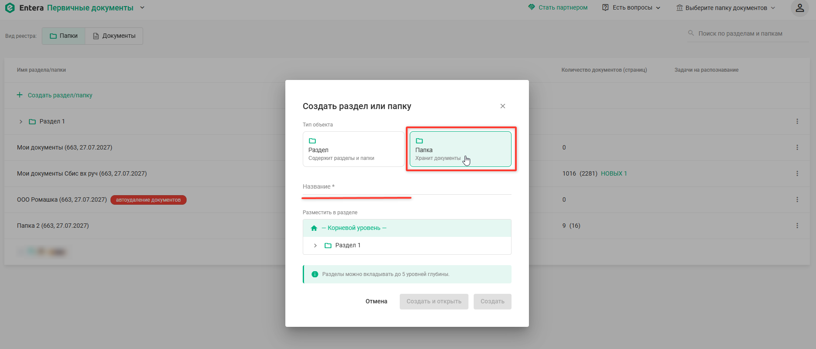Open kebab menu for Папка 2 row
The image size is (816, 349).
(x=797, y=226)
